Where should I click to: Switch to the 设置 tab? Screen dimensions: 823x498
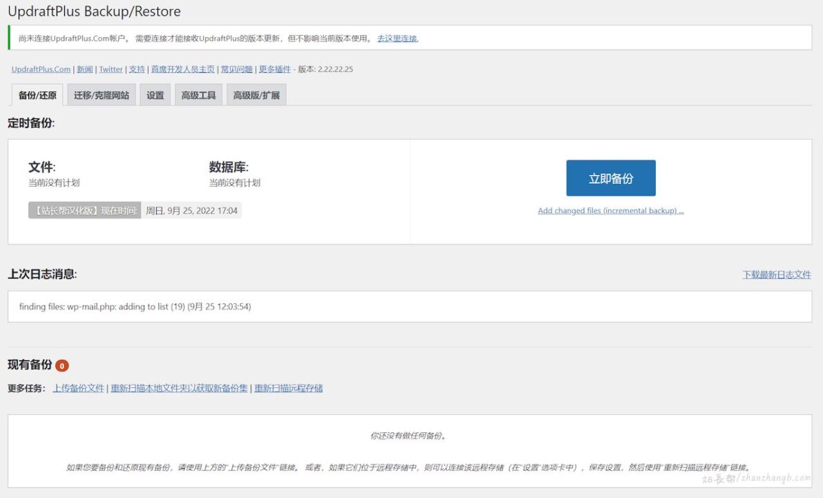(x=155, y=94)
